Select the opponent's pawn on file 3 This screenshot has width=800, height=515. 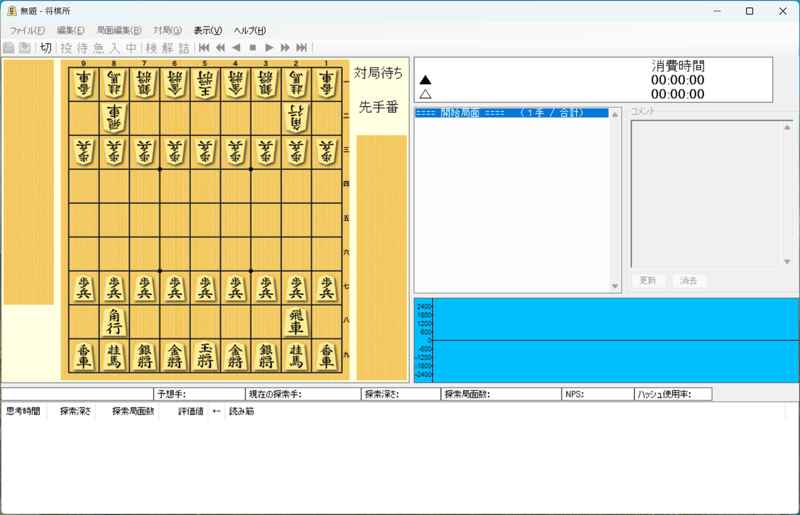tap(266, 151)
